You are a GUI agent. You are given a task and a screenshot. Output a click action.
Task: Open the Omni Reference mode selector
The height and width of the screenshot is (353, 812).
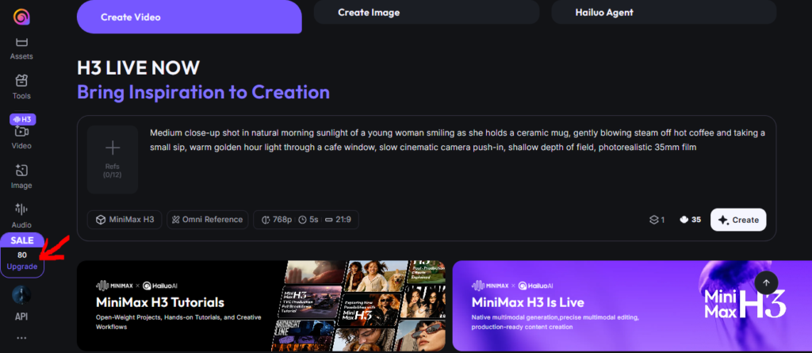point(207,220)
